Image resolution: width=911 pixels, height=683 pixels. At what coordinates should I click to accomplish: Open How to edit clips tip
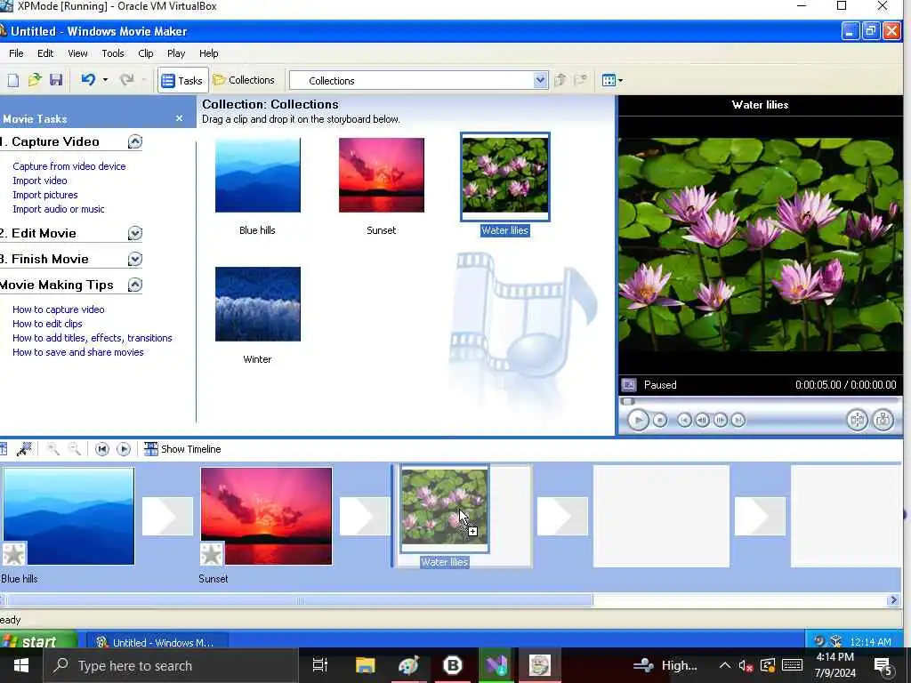[x=47, y=324]
